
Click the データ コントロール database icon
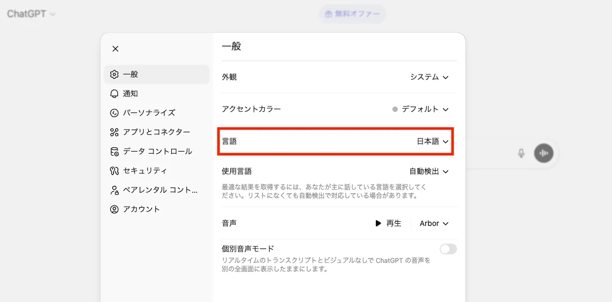pos(114,152)
